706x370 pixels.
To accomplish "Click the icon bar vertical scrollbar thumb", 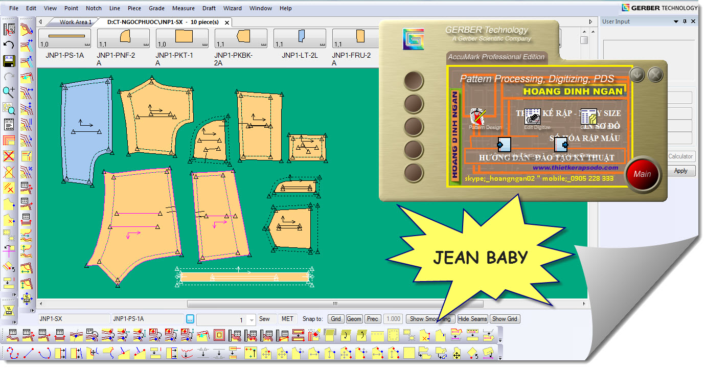I will pyautogui.click(x=584, y=40).
